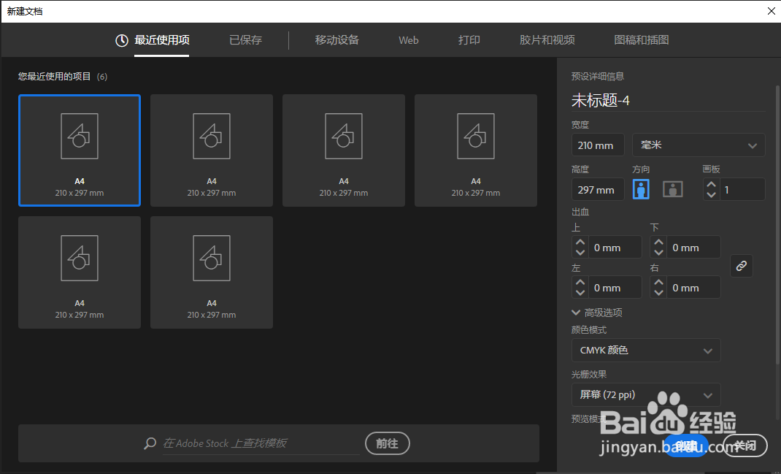
Task: Open the 胶片和视频 tab
Action: [x=547, y=40]
